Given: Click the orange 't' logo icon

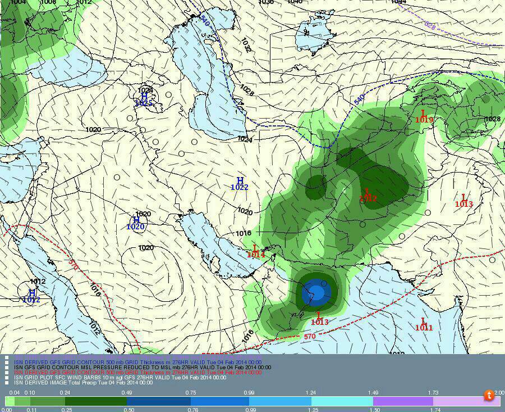Looking at the screenshot, I should 490,396.
